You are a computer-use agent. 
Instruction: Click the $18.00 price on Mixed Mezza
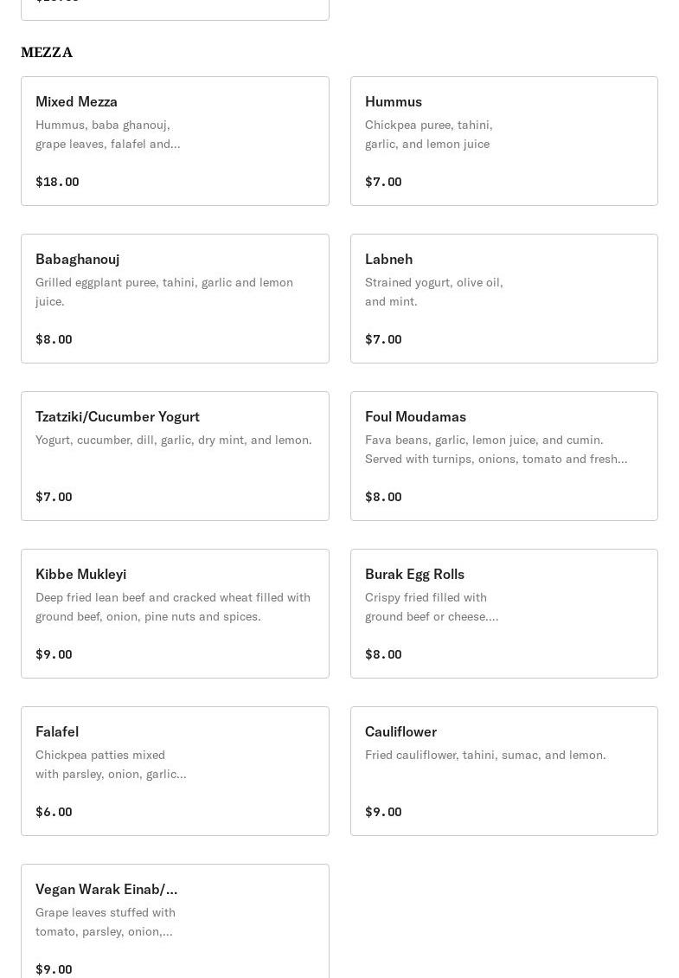(57, 182)
